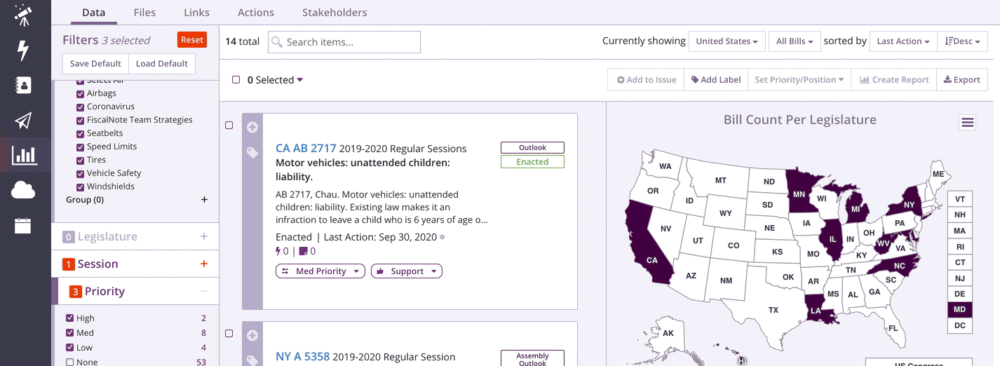Open the calendar sidebar icon
The height and width of the screenshot is (366, 1000).
click(23, 225)
